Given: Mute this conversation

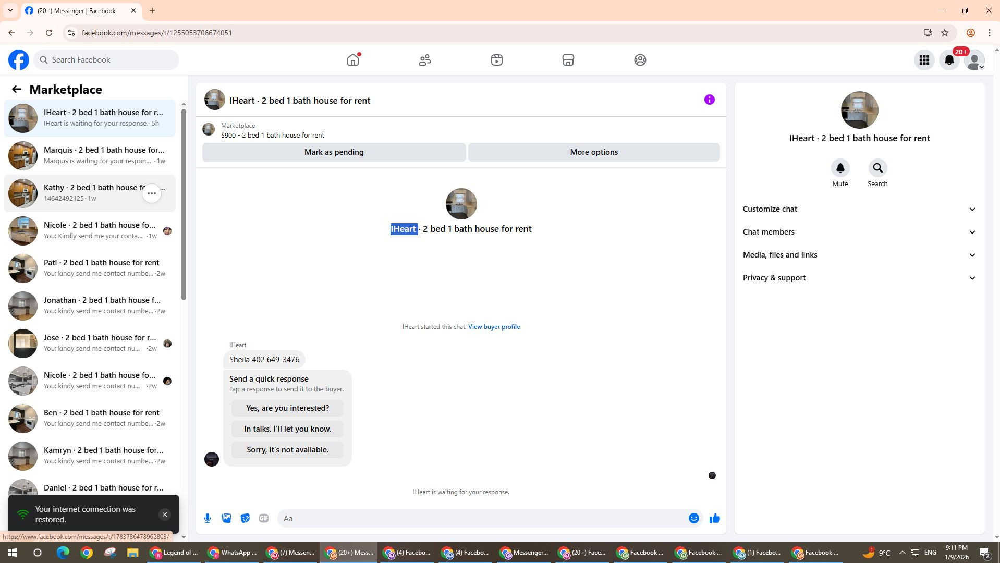Looking at the screenshot, I should point(840,168).
